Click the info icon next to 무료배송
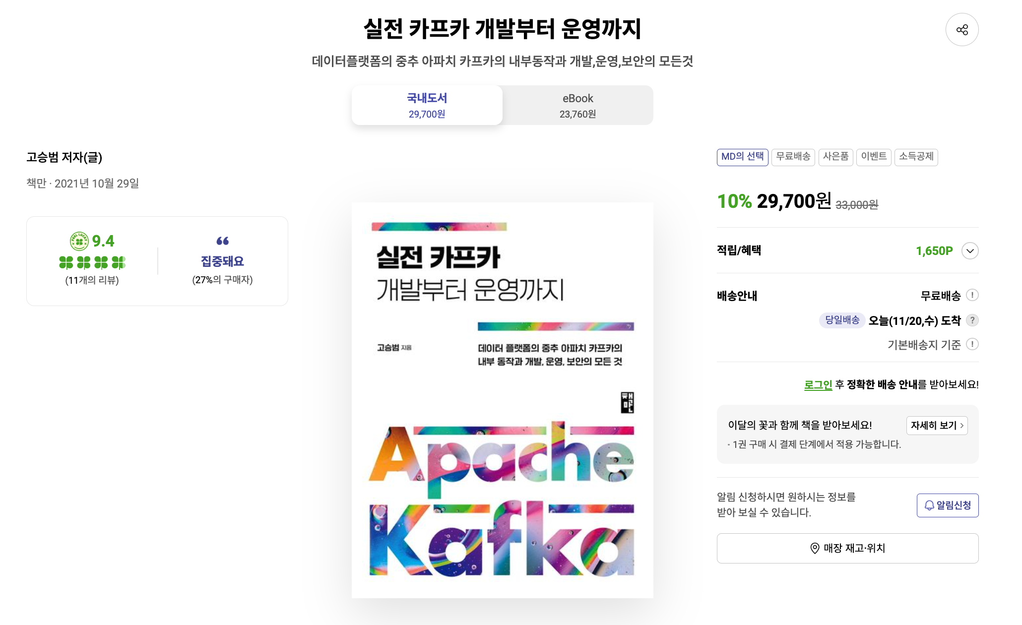1022x625 pixels. [972, 295]
